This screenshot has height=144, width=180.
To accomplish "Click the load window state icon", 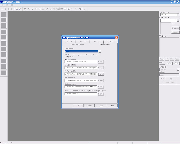I will (x=16, y=9).
